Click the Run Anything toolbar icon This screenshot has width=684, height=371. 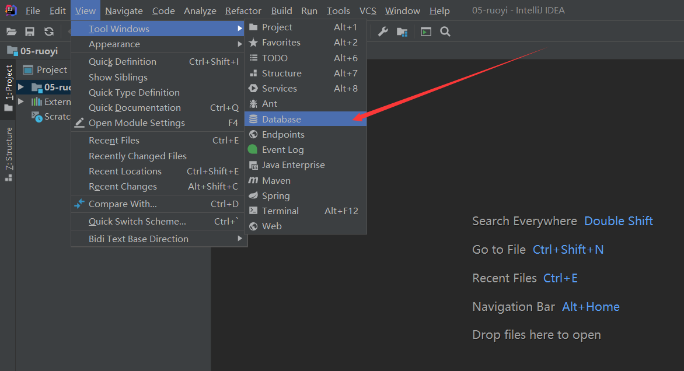pos(426,32)
